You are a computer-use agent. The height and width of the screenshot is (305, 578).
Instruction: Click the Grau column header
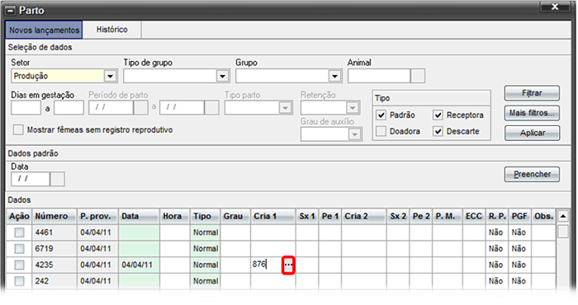235,216
